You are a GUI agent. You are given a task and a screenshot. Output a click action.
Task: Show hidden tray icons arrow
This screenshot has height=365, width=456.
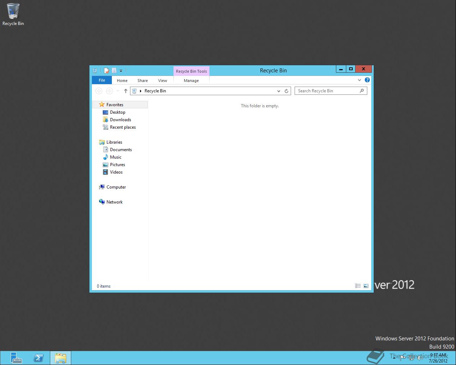[x=394, y=358]
